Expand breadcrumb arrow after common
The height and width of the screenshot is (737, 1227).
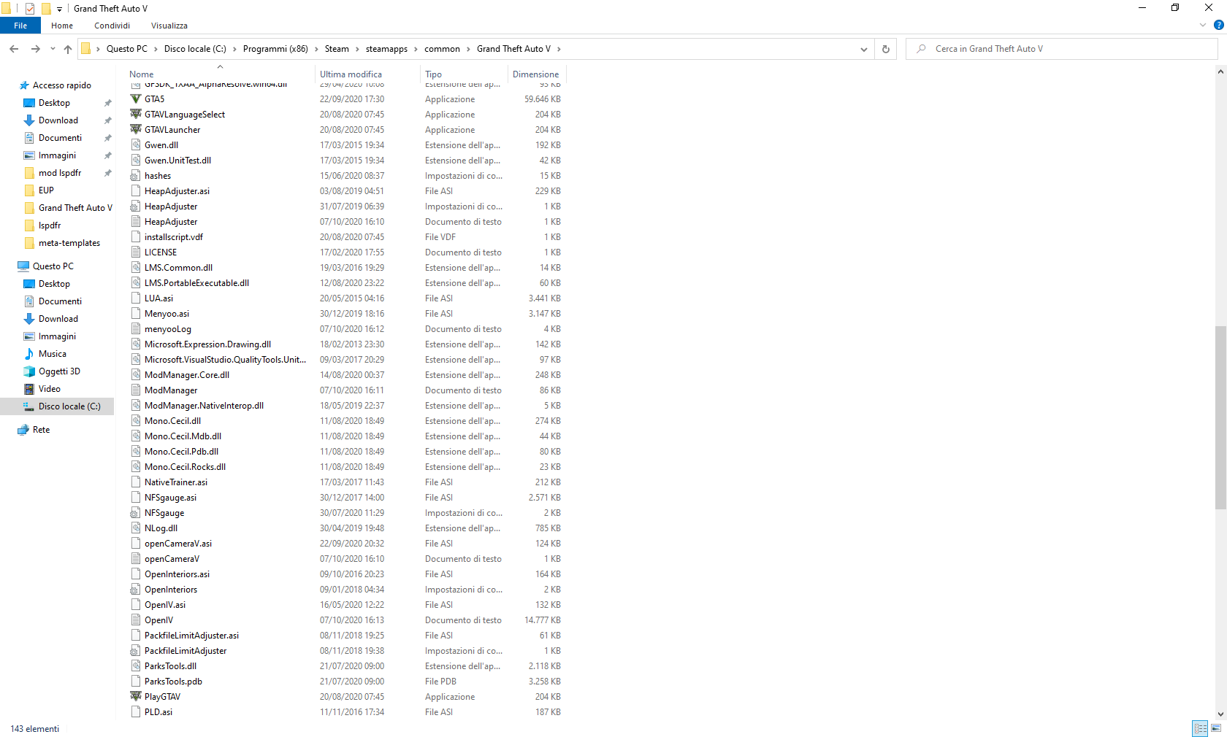click(x=469, y=49)
